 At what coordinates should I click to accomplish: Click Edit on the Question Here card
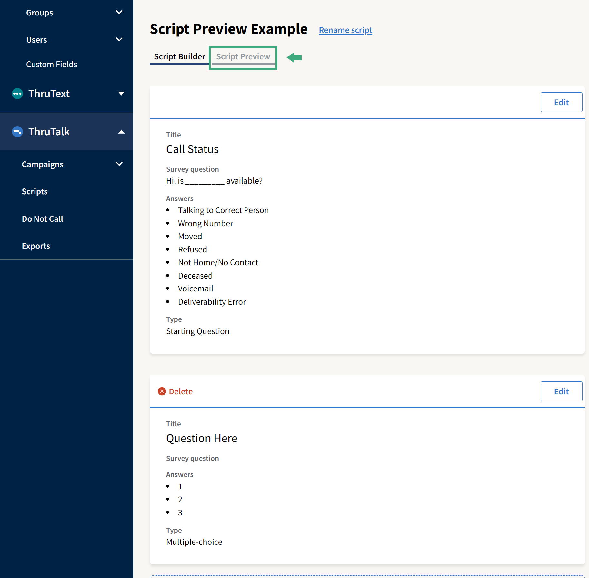click(561, 391)
